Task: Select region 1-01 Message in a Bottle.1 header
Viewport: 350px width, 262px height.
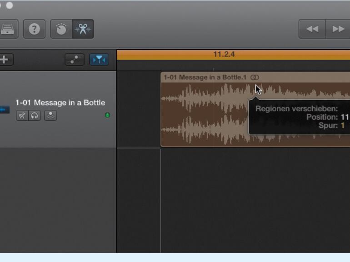Action: tap(255, 78)
